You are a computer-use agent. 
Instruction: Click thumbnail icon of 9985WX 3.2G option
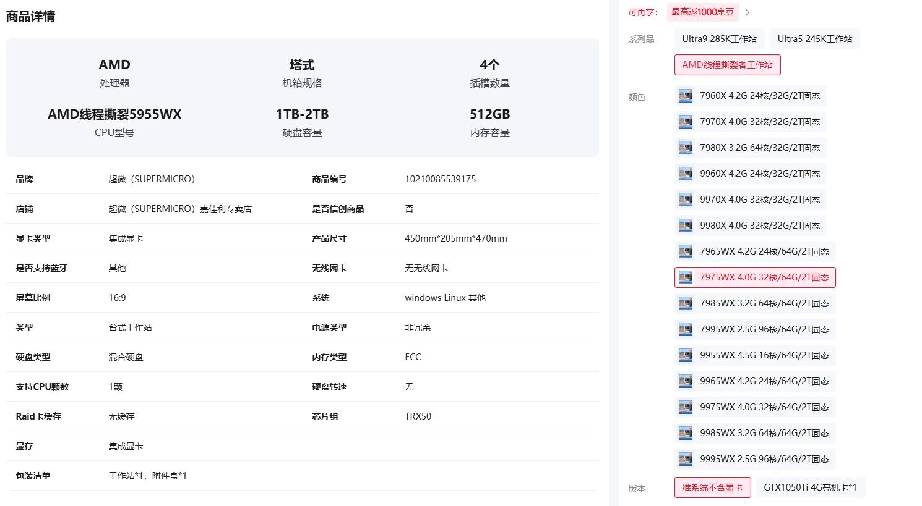[685, 433]
